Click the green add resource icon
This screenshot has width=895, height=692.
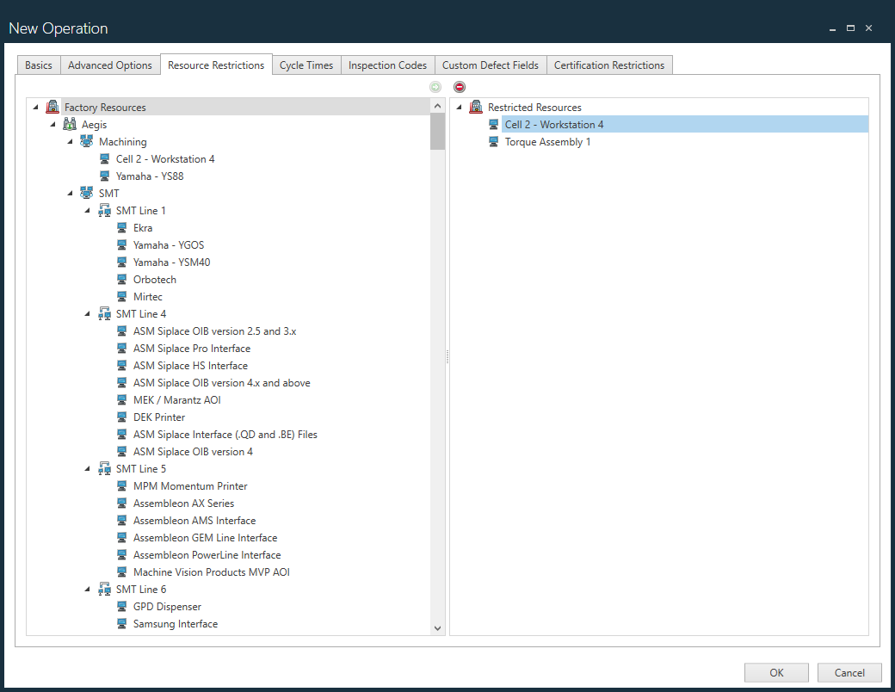(x=435, y=86)
